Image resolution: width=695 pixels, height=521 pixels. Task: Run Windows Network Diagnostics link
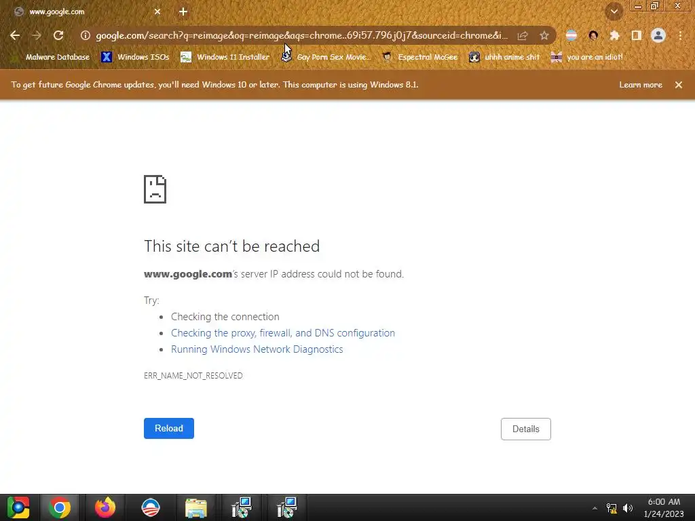click(x=257, y=349)
